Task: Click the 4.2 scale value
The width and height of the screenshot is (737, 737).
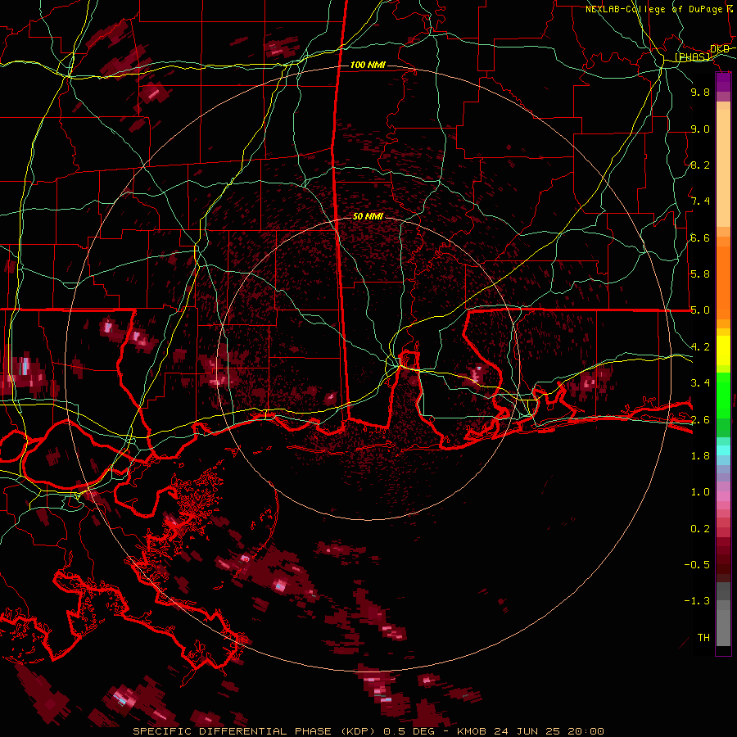Action: coord(700,347)
